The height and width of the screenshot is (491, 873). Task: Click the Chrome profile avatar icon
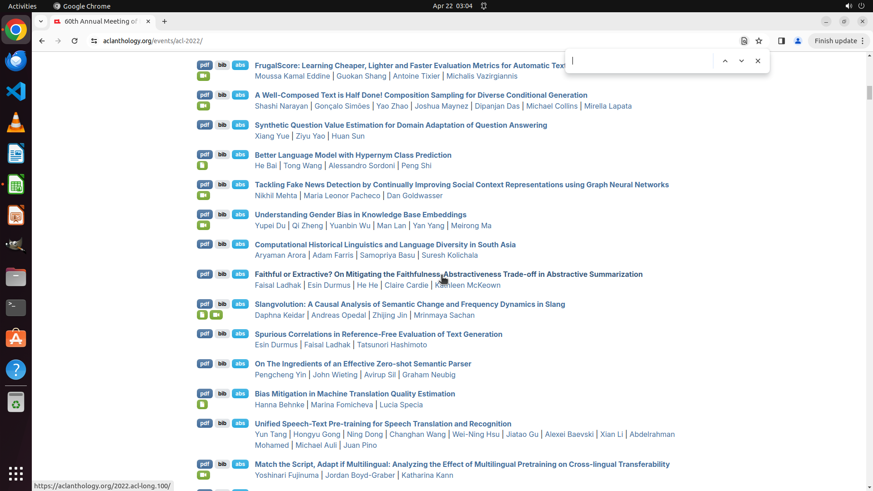798,41
